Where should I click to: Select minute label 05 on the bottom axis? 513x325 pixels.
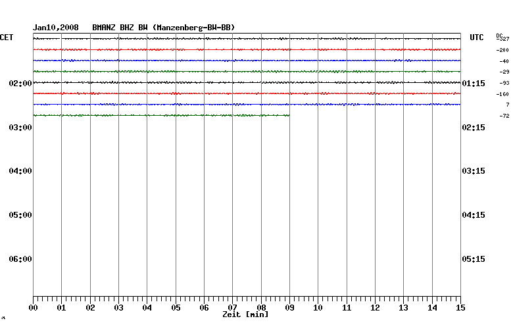click(176, 308)
